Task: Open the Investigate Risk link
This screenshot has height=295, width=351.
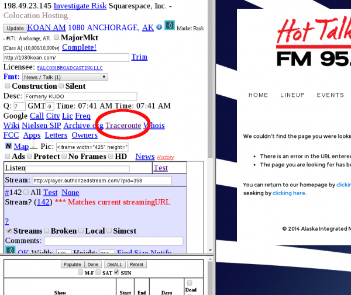Action: [80, 6]
